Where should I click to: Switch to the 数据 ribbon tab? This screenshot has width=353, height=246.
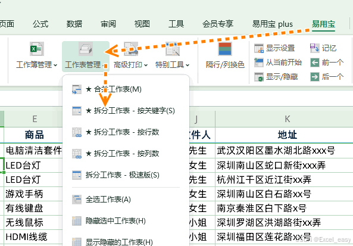coord(74,24)
